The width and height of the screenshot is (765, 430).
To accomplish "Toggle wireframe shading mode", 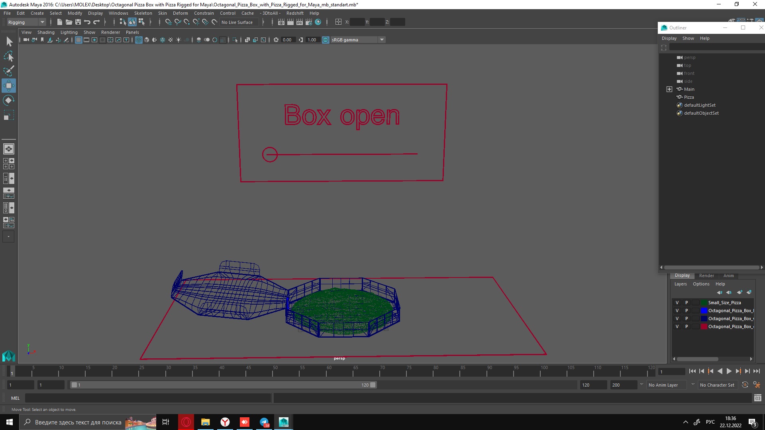I will point(139,40).
